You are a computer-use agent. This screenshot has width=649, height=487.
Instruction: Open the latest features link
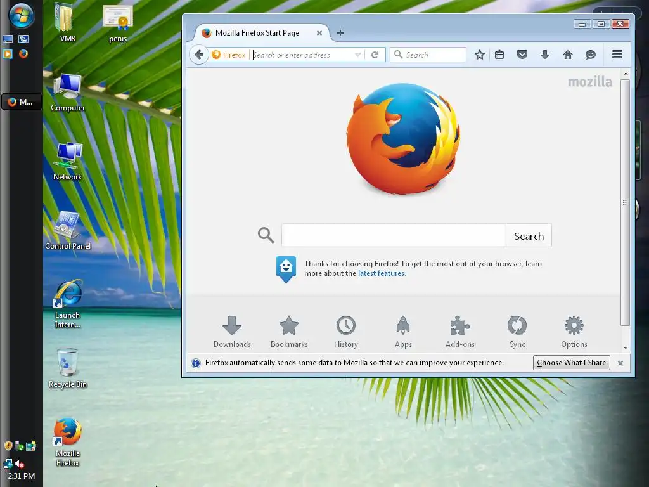tap(382, 273)
